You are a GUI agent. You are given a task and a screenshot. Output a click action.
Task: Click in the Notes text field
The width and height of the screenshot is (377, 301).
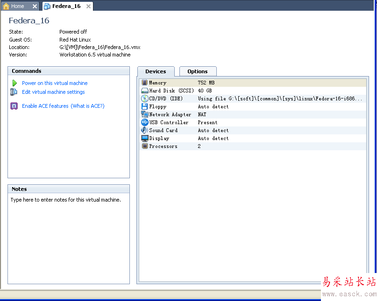point(69,238)
